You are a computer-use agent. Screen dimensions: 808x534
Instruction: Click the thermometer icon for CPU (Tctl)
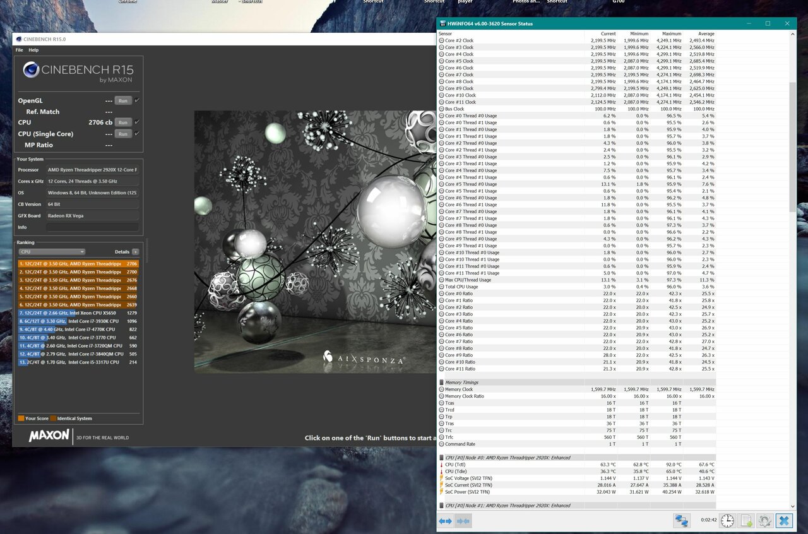pos(441,465)
